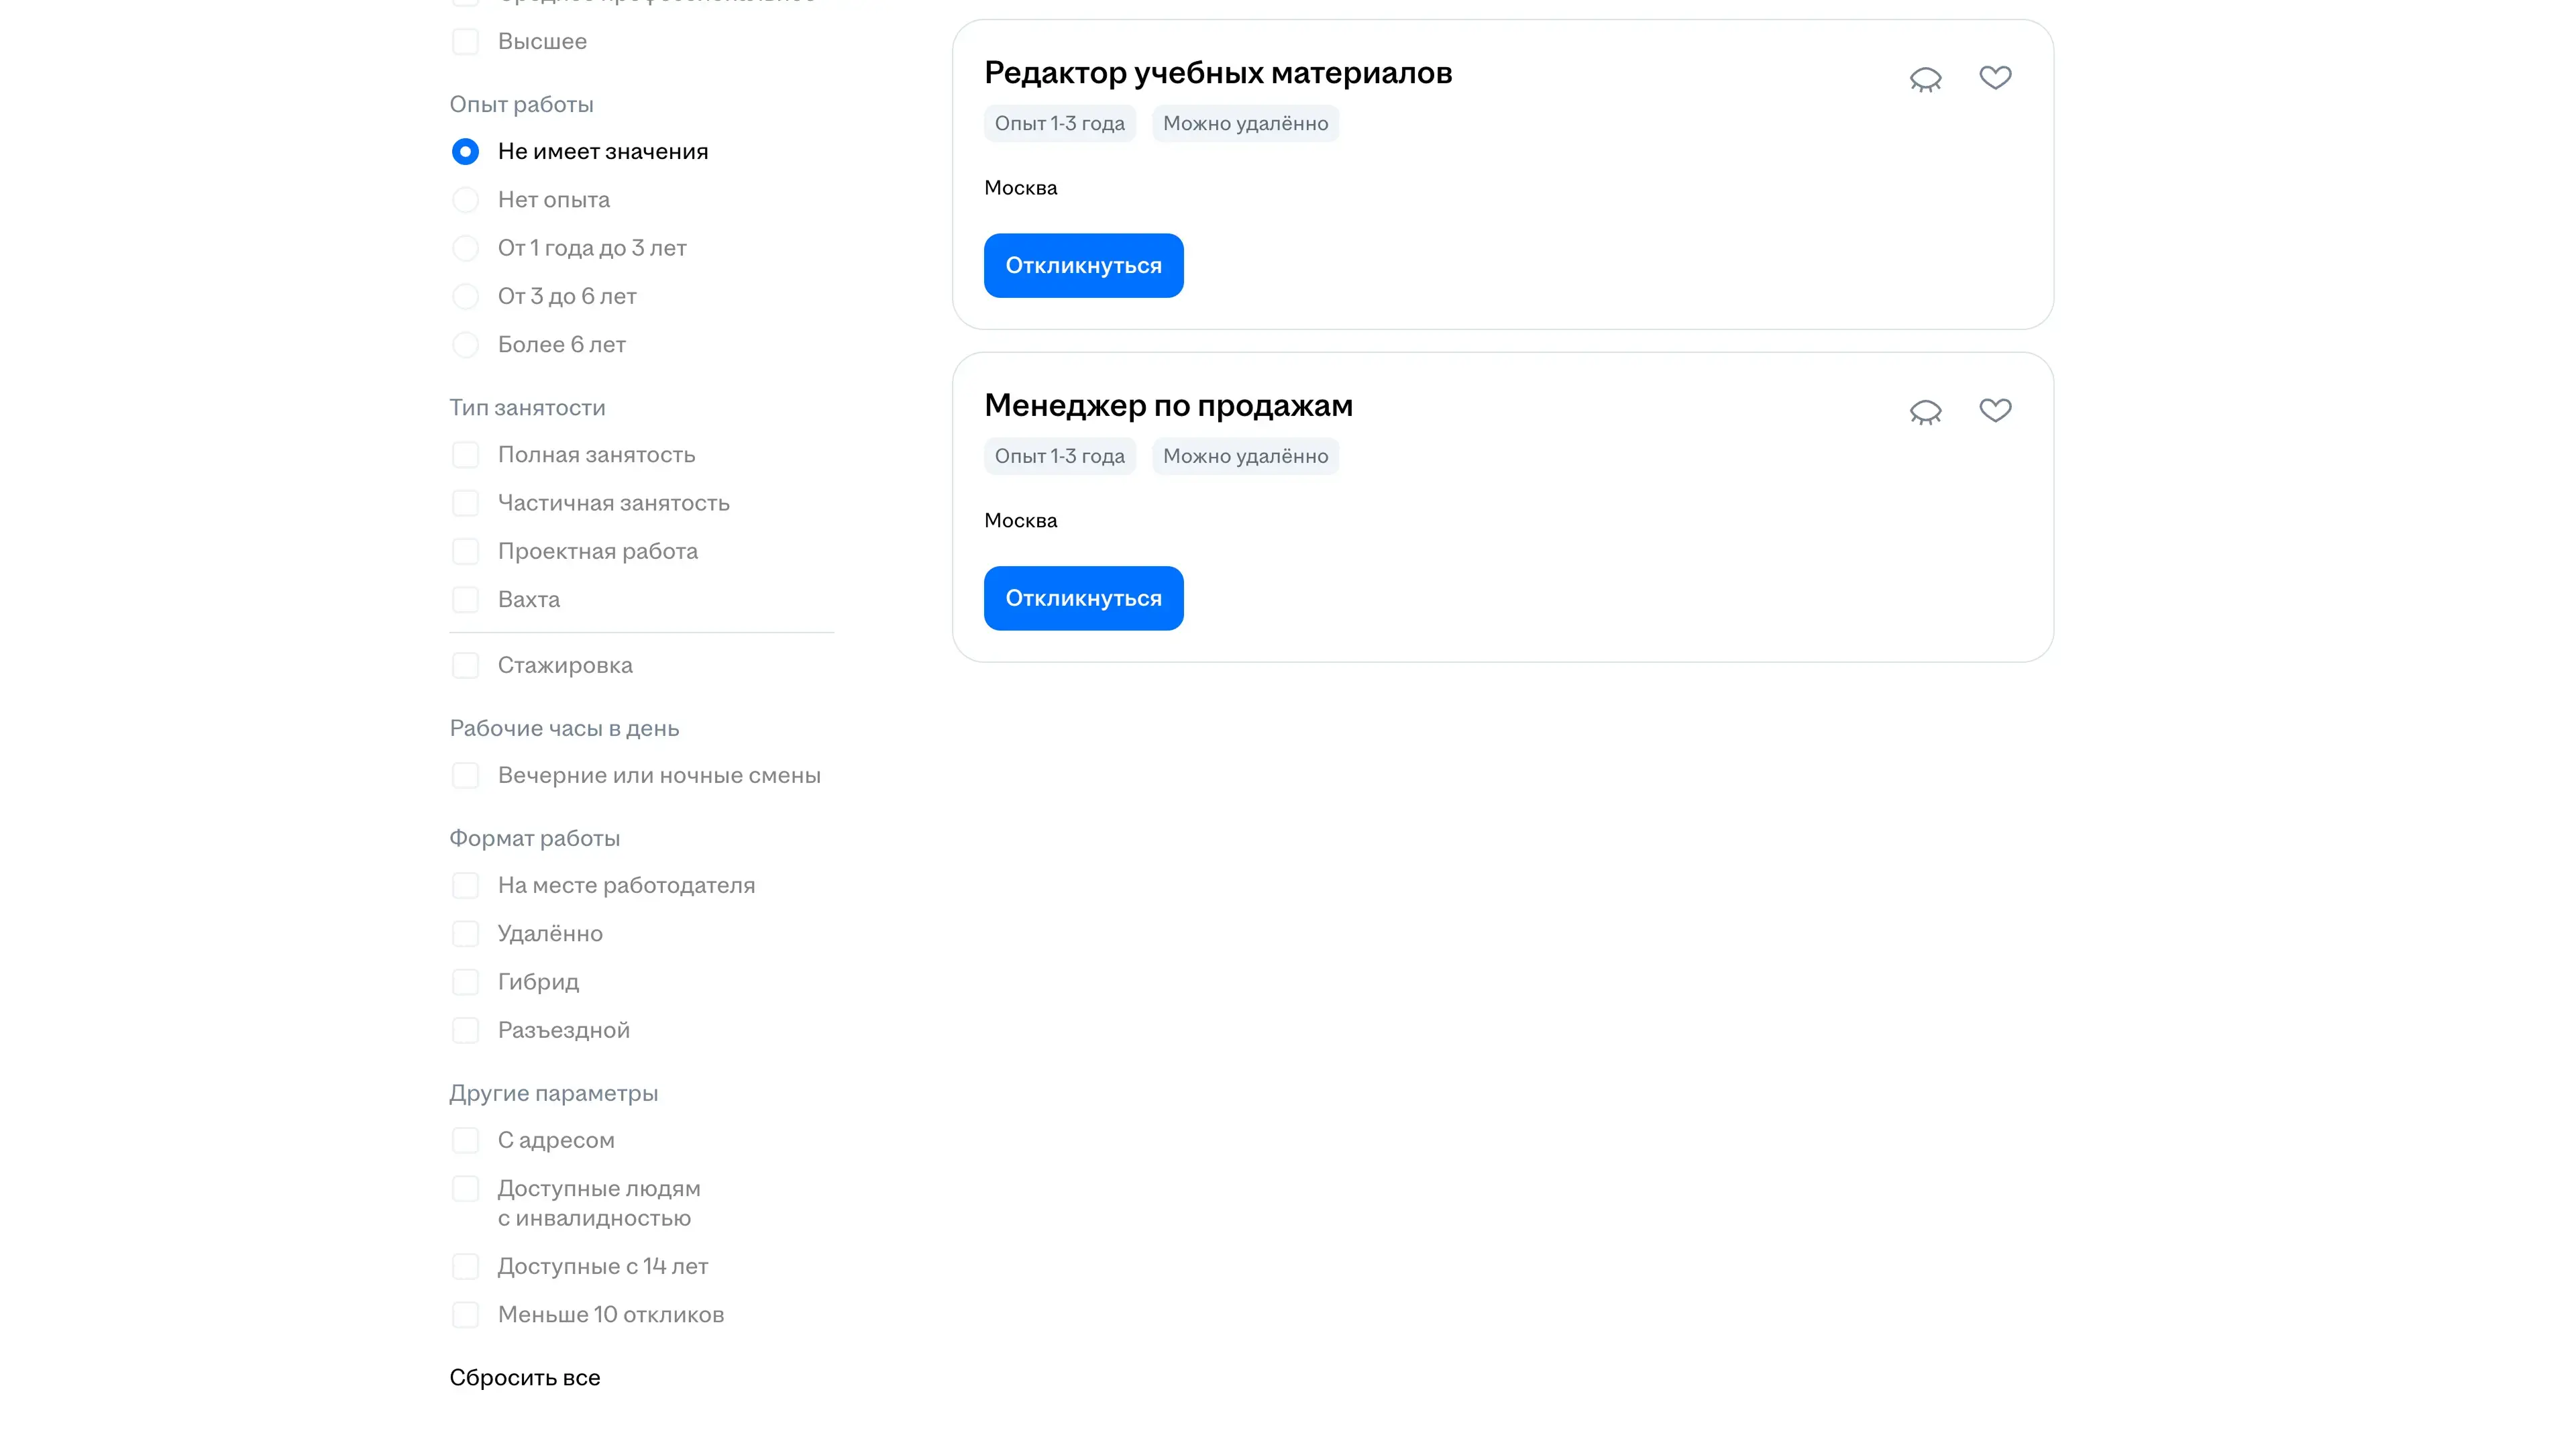Toggle the Меньше 10 откликов checkbox
Image resolution: width=2576 pixels, height=1449 pixels.
[465, 1315]
